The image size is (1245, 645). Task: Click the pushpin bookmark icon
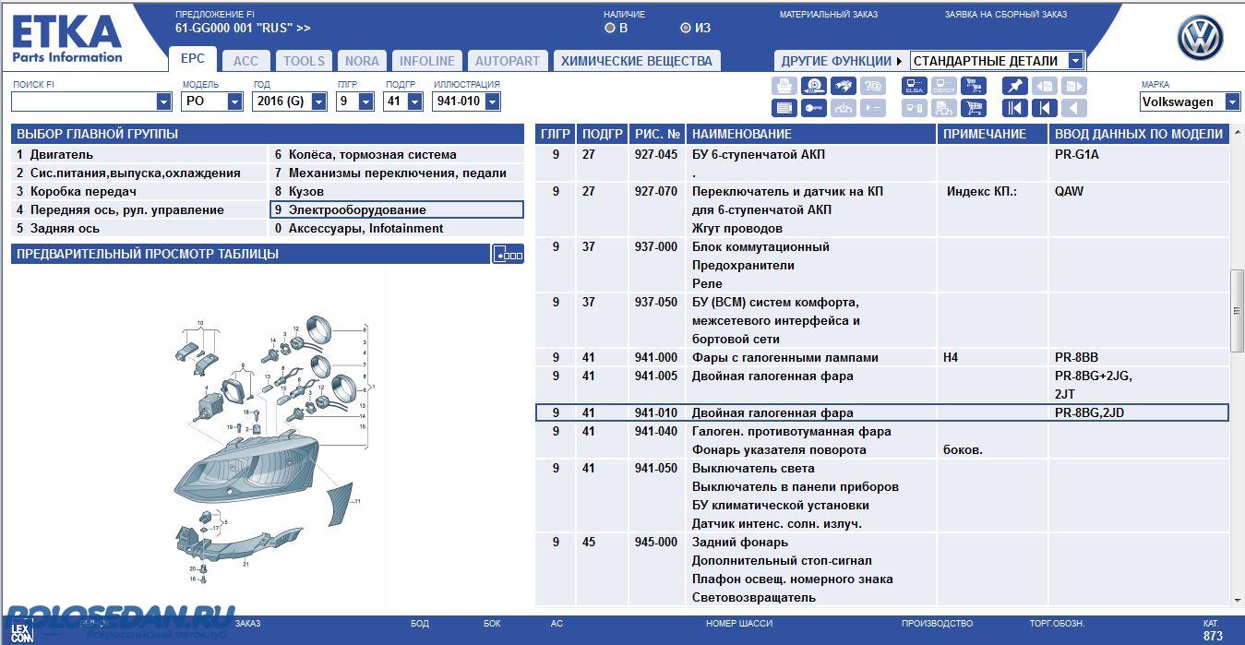1015,86
